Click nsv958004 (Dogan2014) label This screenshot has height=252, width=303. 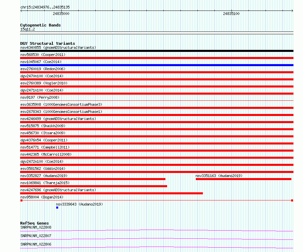pyautogui.click(x=42, y=197)
